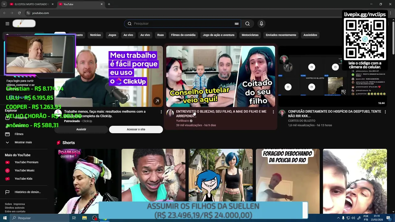Click the Yuriilouco channel avatar
This screenshot has height=222, width=395.
tap(170, 113)
